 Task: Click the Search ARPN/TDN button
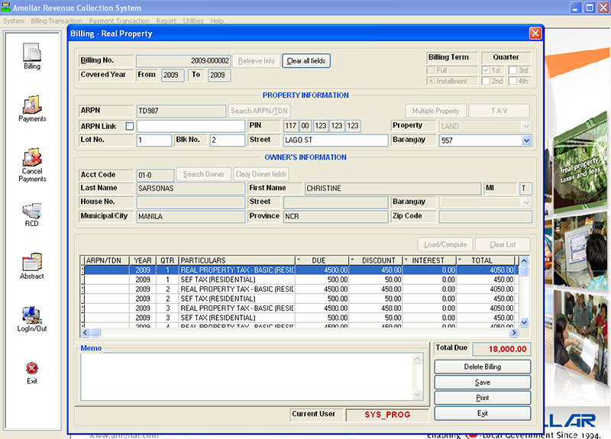[x=259, y=111]
